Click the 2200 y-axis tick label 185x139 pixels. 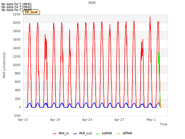pyautogui.click(x=17, y=14)
